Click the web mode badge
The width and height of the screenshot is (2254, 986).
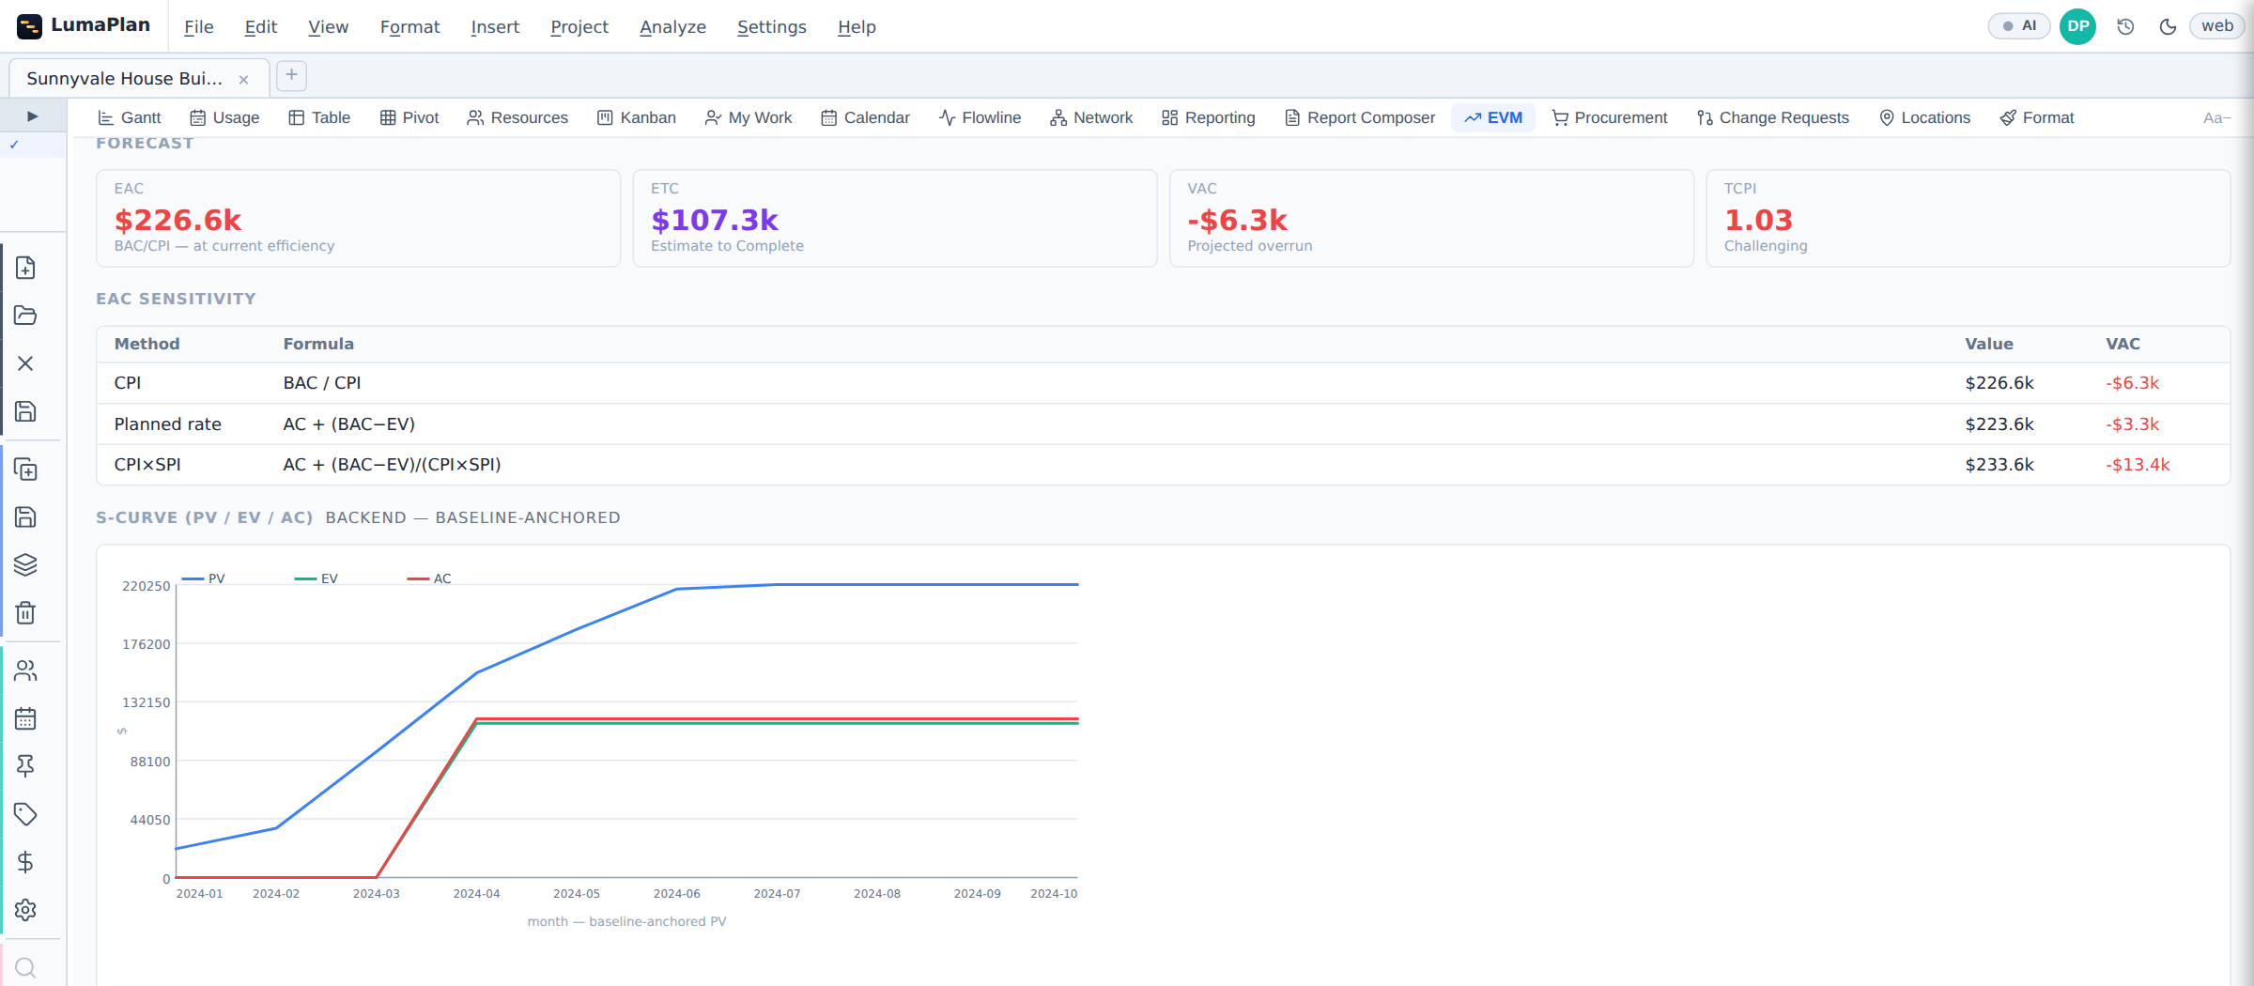click(2216, 26)
